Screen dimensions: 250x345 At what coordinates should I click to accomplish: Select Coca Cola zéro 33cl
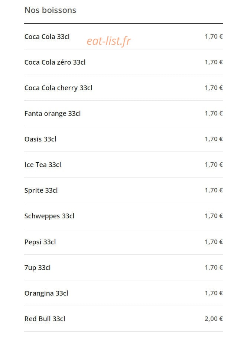pyautogui.click(x=55, y=62)
